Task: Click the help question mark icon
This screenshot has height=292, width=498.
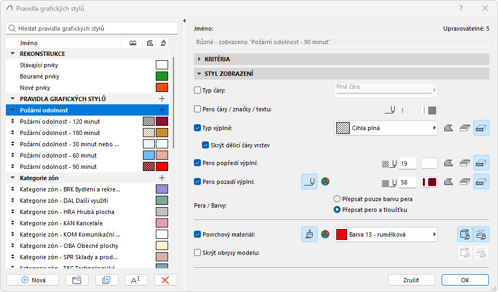Action: [461, 9]
